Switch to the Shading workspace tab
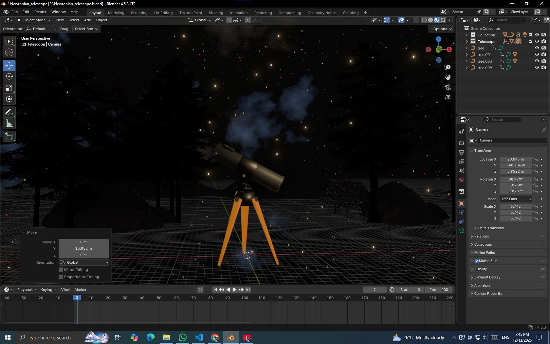 (216, 12)
